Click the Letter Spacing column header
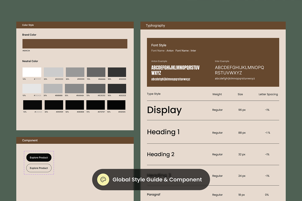Screen dimensions: 302x201 268,94
